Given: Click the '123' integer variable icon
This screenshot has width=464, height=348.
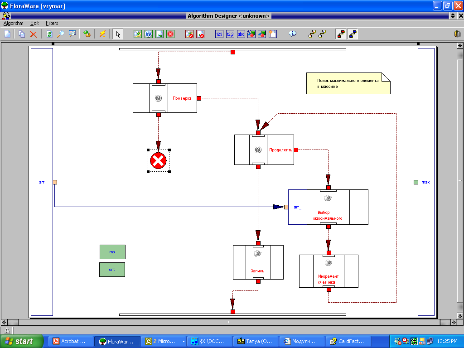Looking at the screenshot, I should pyautogui.click(x=219, y=34).
